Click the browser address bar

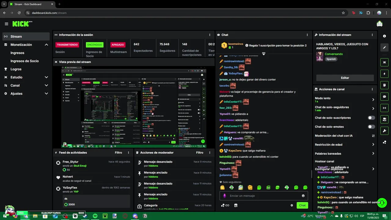(x=183, y=13)
